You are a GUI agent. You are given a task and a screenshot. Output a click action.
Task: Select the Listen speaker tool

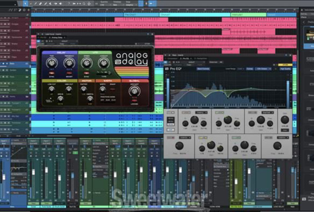(60, 4)
